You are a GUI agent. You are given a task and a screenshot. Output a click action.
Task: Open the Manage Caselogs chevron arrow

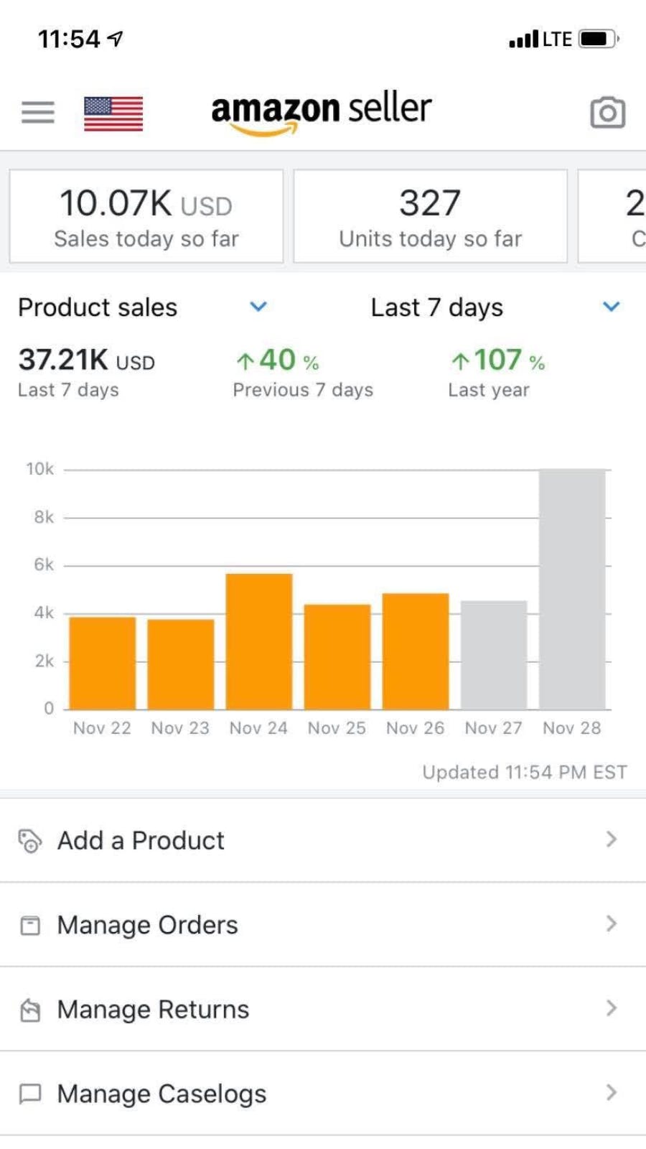coord(611,1093)
